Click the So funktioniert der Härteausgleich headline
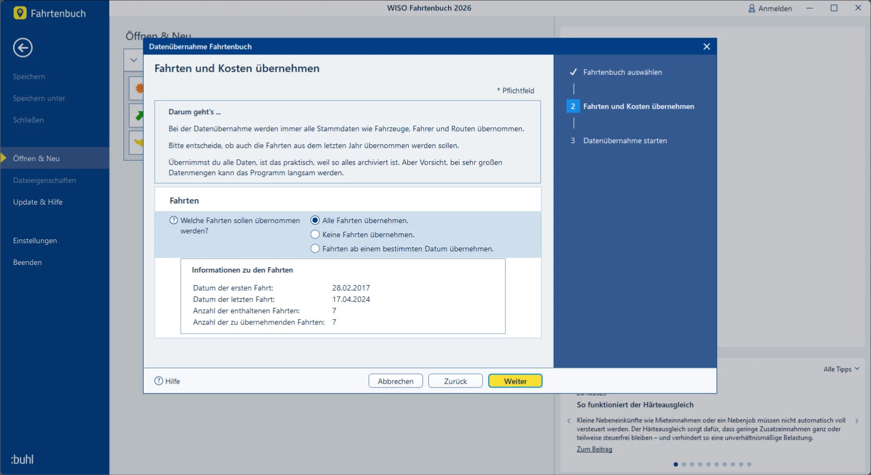 (635, 405)
